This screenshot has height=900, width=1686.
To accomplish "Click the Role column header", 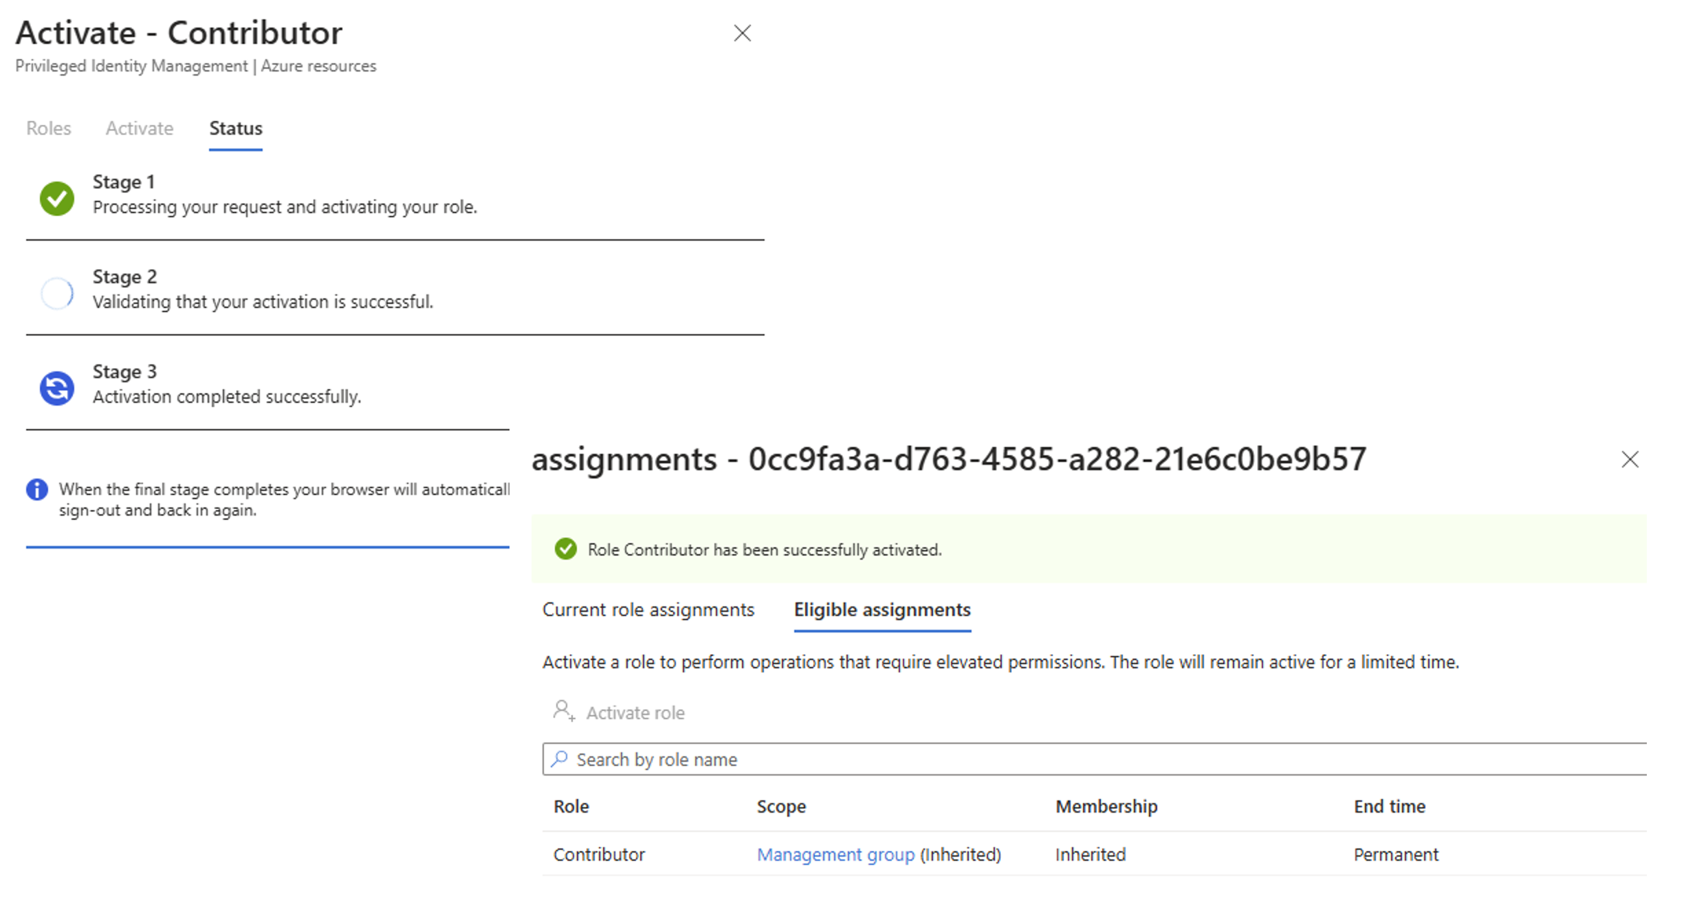I will tap(571, 806).
